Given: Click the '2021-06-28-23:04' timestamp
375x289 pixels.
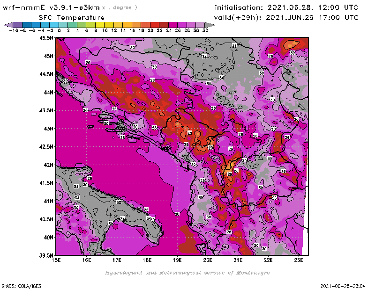Looking at the screenshot, I should point(343,286).
